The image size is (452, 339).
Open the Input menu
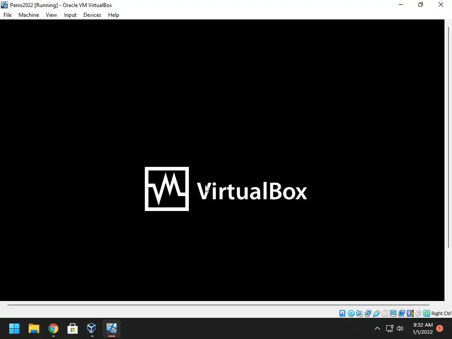tap(70, 15)
